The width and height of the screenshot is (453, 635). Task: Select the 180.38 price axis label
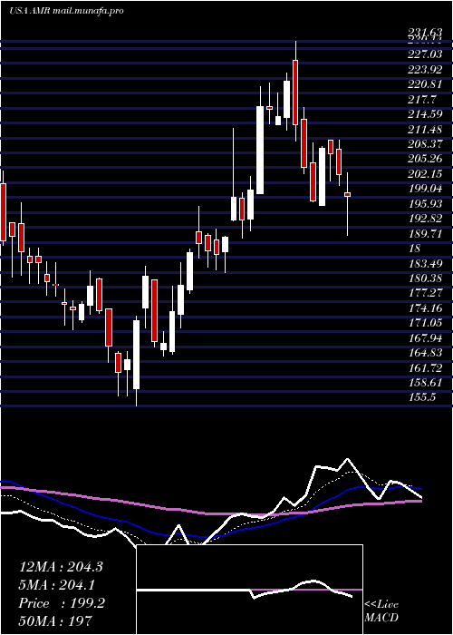coord(425,279)
